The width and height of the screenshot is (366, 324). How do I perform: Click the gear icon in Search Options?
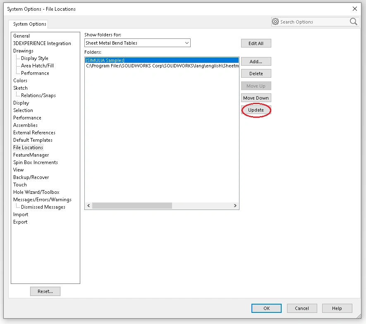(275, 21)
